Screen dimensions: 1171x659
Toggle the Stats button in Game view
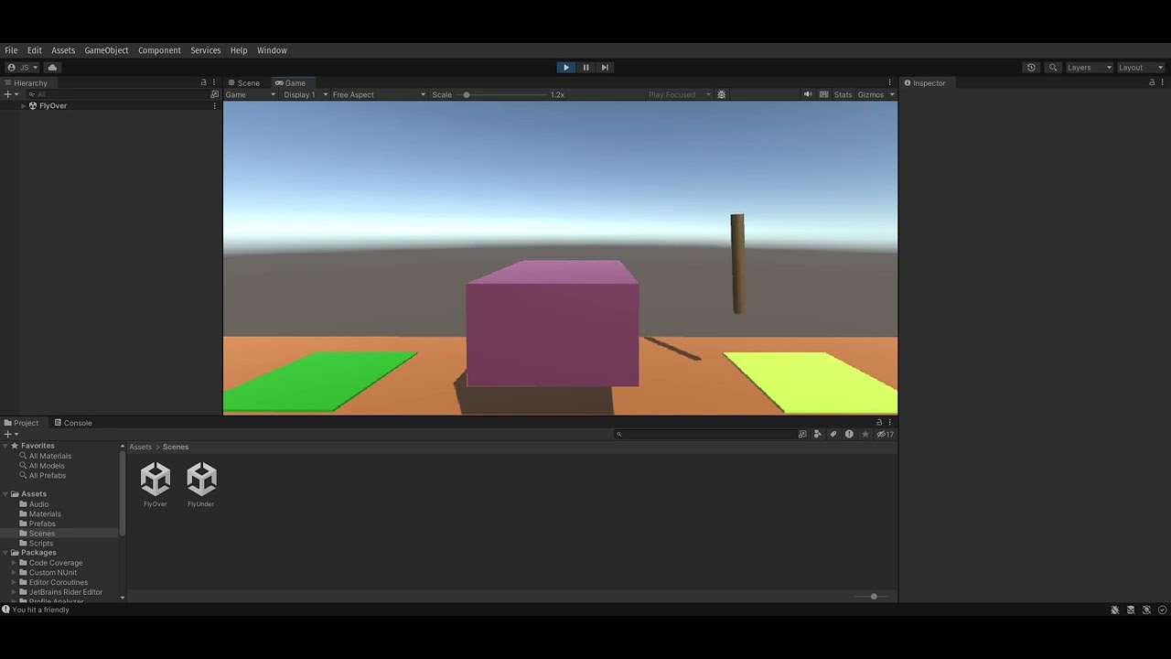coord(843,94)
